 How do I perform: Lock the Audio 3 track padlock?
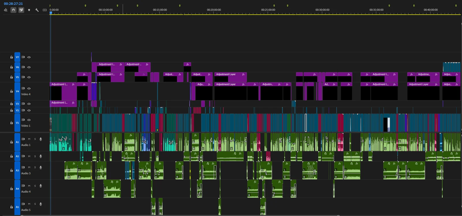(12, 170)
